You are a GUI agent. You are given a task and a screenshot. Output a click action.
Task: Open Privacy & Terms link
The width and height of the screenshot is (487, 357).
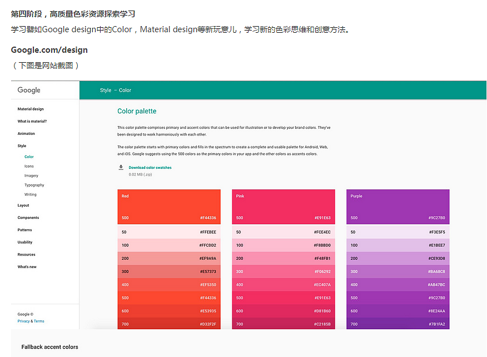31,321
